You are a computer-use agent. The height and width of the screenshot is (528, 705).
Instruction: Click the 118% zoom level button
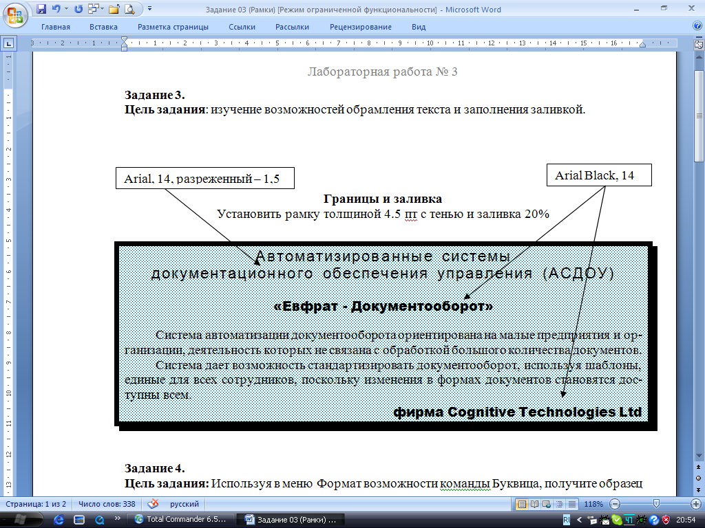593,504
